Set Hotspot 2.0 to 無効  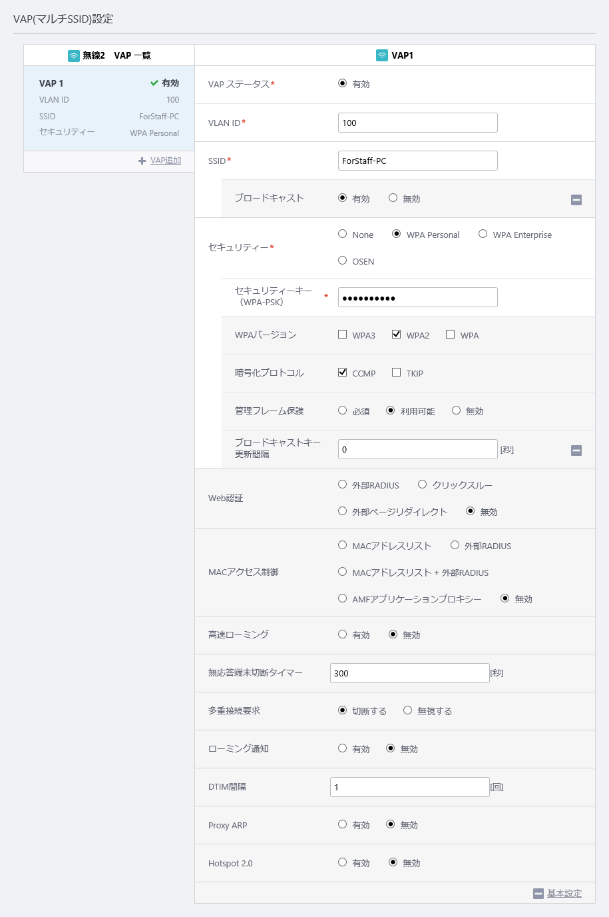(393, 862)
